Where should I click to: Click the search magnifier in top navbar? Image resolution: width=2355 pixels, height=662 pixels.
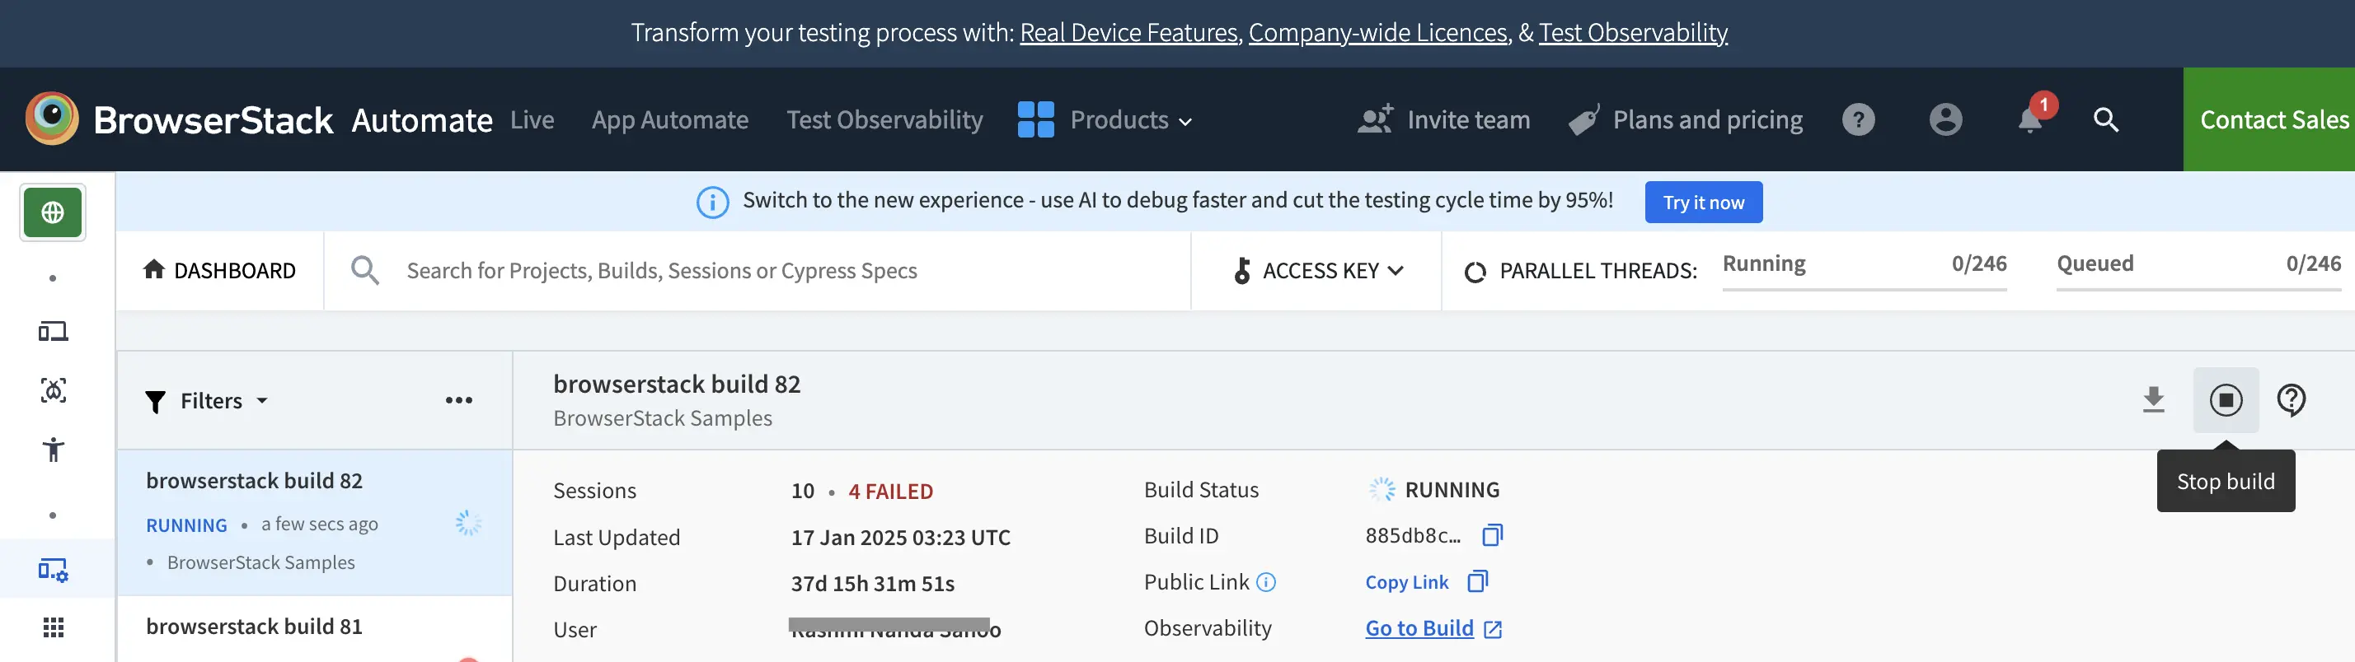click(2105, 119)
